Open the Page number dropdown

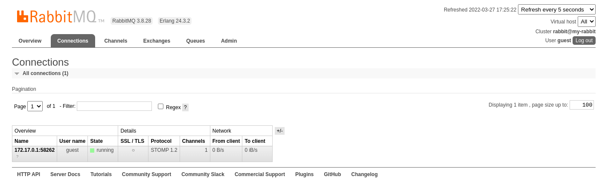35,106
